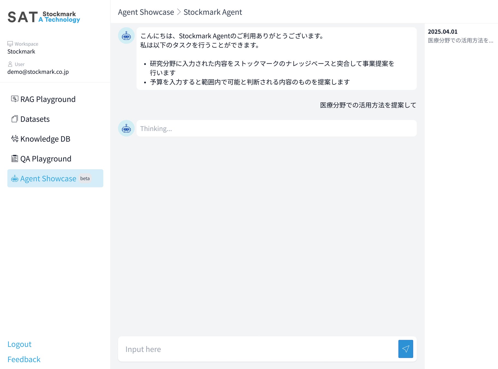This screenshot has width=498, height=369.
Task: Focus the Input here message field
Action: point(258,349)
